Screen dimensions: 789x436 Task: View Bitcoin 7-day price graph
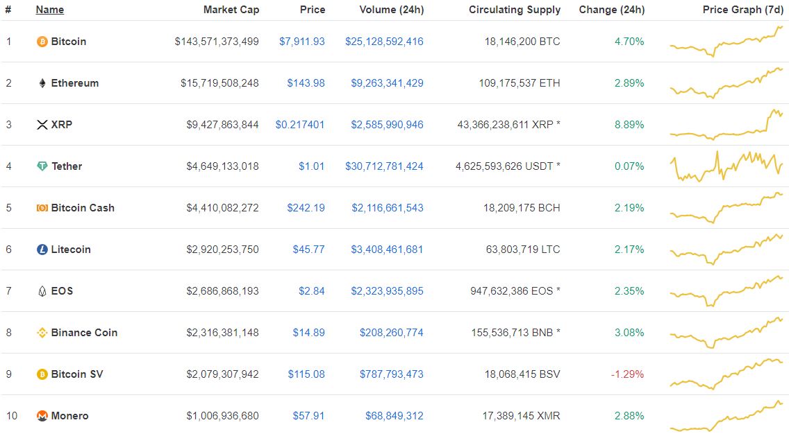click(726, 41)
